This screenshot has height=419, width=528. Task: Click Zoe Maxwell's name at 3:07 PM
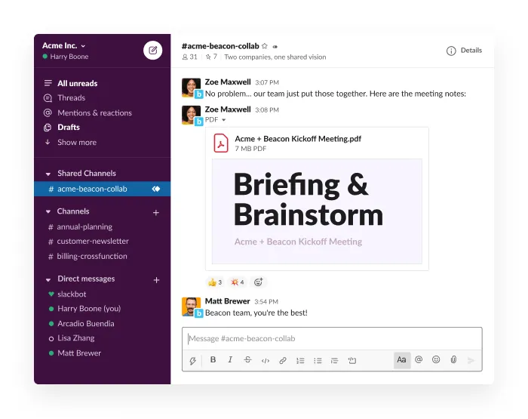coord(228,82)
